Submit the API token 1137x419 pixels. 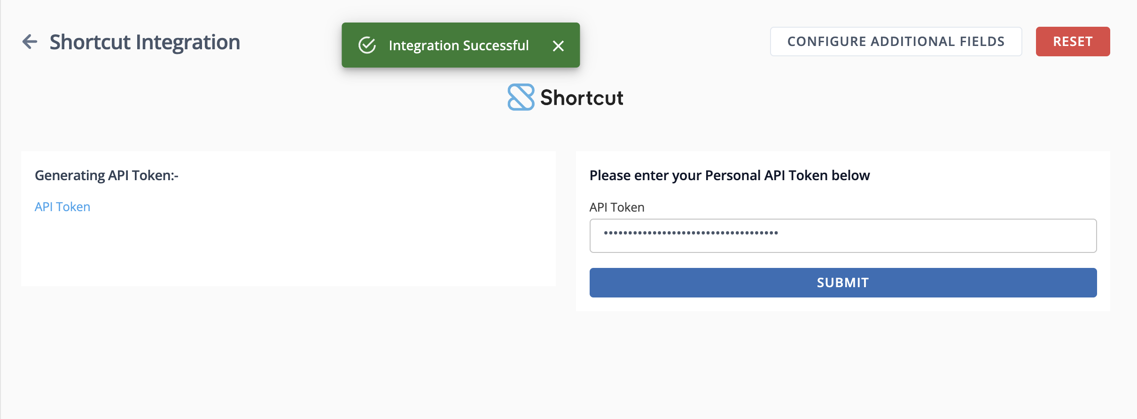[843, 282]
